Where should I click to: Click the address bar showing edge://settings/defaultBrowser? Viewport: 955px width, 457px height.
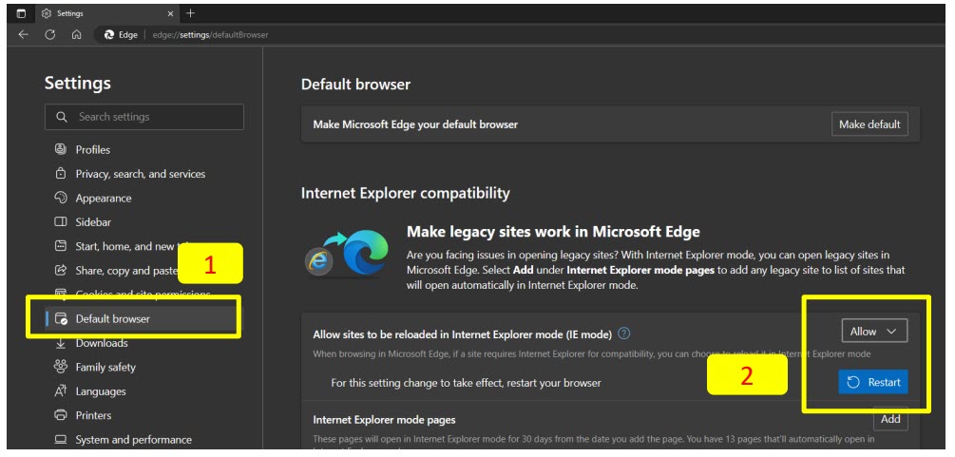pos(211,35)
